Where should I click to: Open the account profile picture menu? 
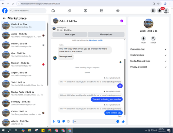[166, 11]
